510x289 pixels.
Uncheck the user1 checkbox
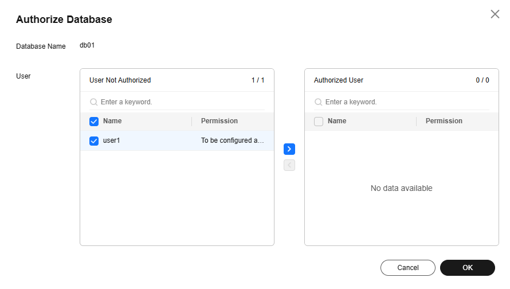click(x=94, y=140)
